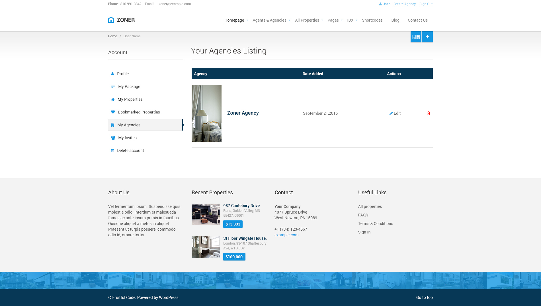This screenshot has height=306, width=541.
Task: Click the contact phone +1 (734) 123-4567
Action: pos(291,229)
